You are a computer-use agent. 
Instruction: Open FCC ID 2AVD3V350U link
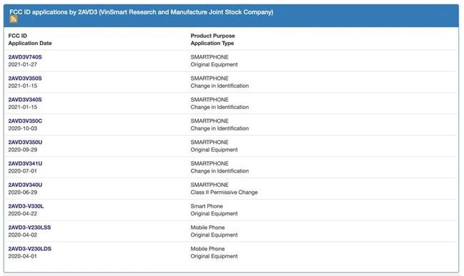coord(26,142)
